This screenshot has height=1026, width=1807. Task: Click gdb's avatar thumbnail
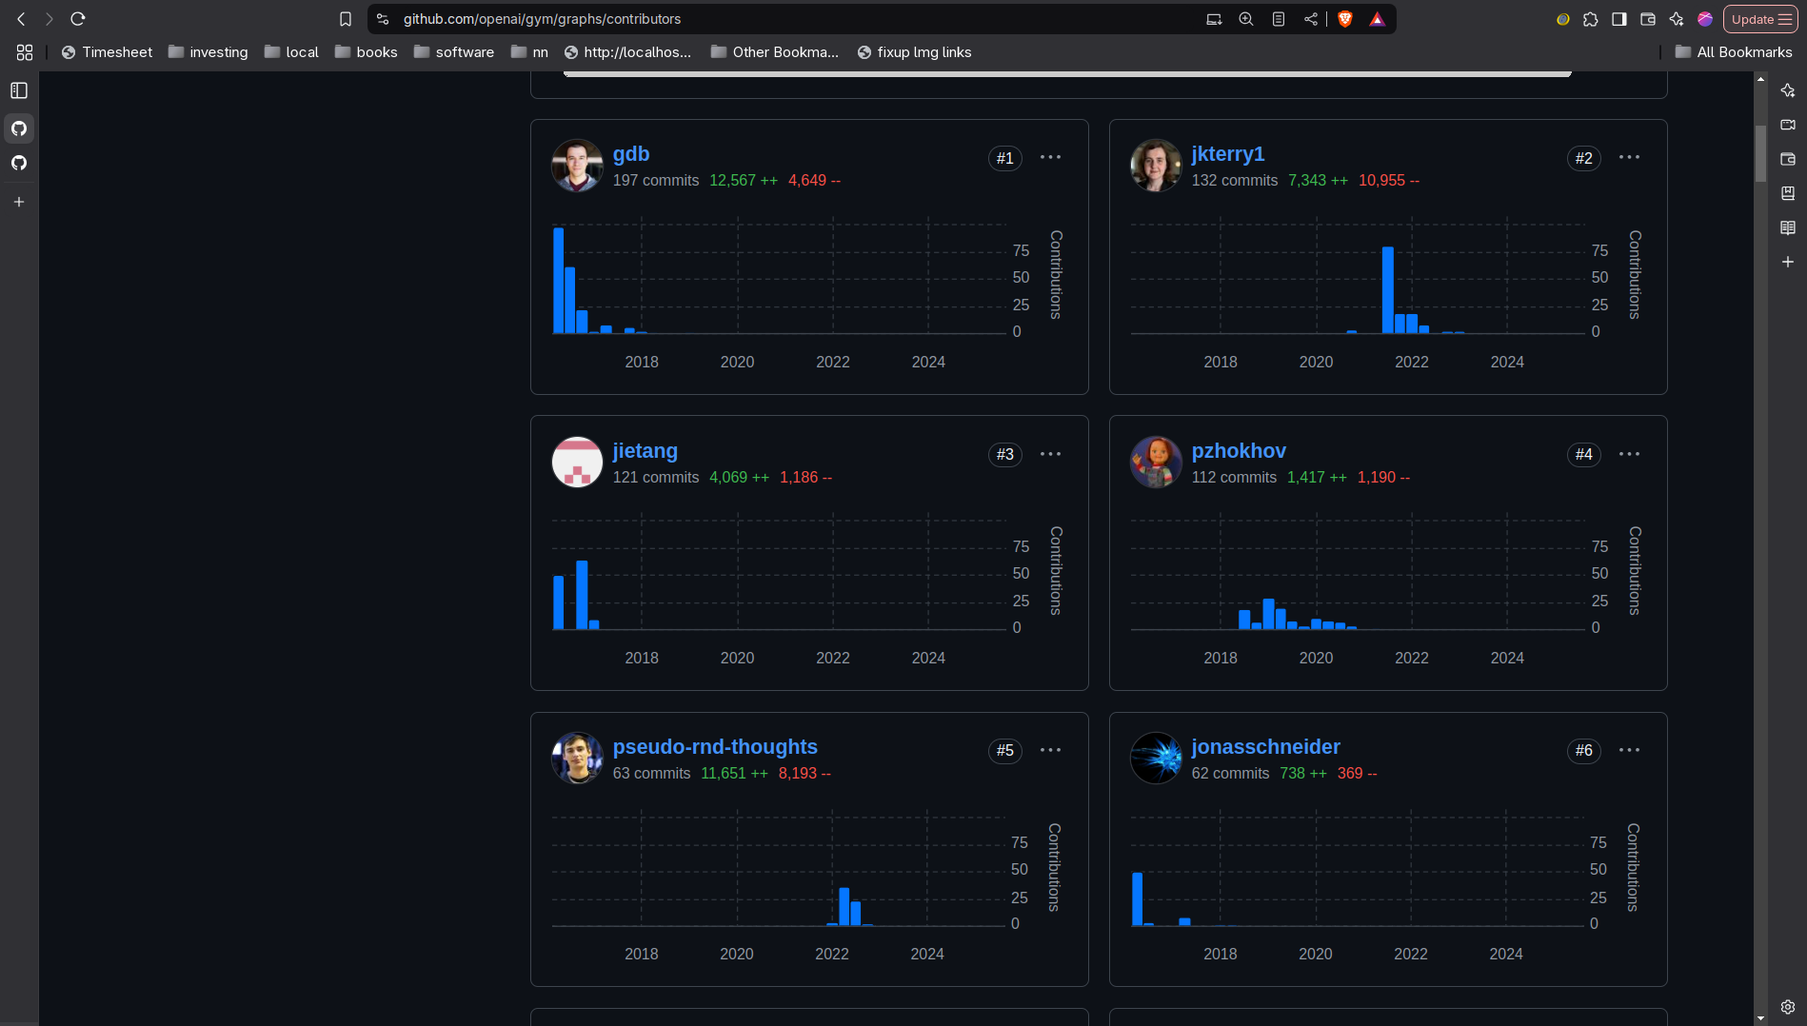pyautogui.click(x=577, y=166)
